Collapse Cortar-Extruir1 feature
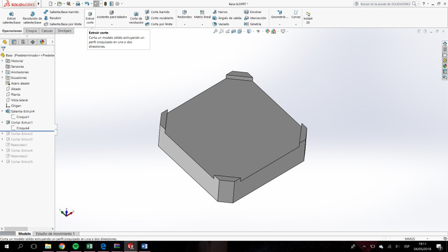The height and width of the screenshot is (252, 448). click(x=2, y=123)
